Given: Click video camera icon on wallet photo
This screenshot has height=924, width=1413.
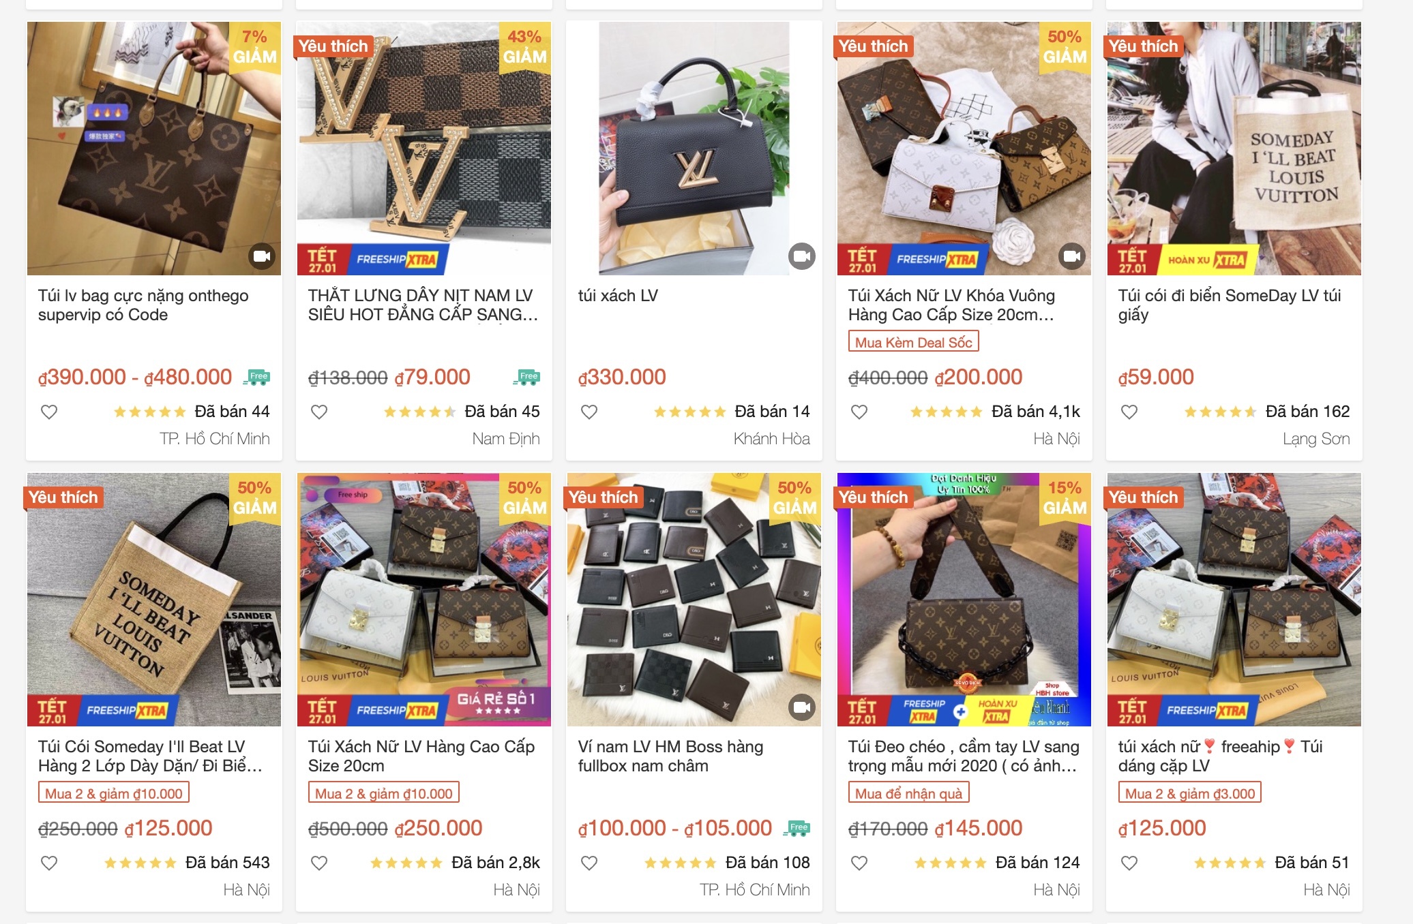Looking at the screenshot, I should point(802,707).
